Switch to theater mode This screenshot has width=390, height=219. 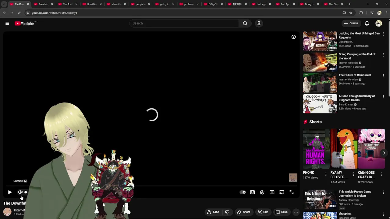point(272,192)
